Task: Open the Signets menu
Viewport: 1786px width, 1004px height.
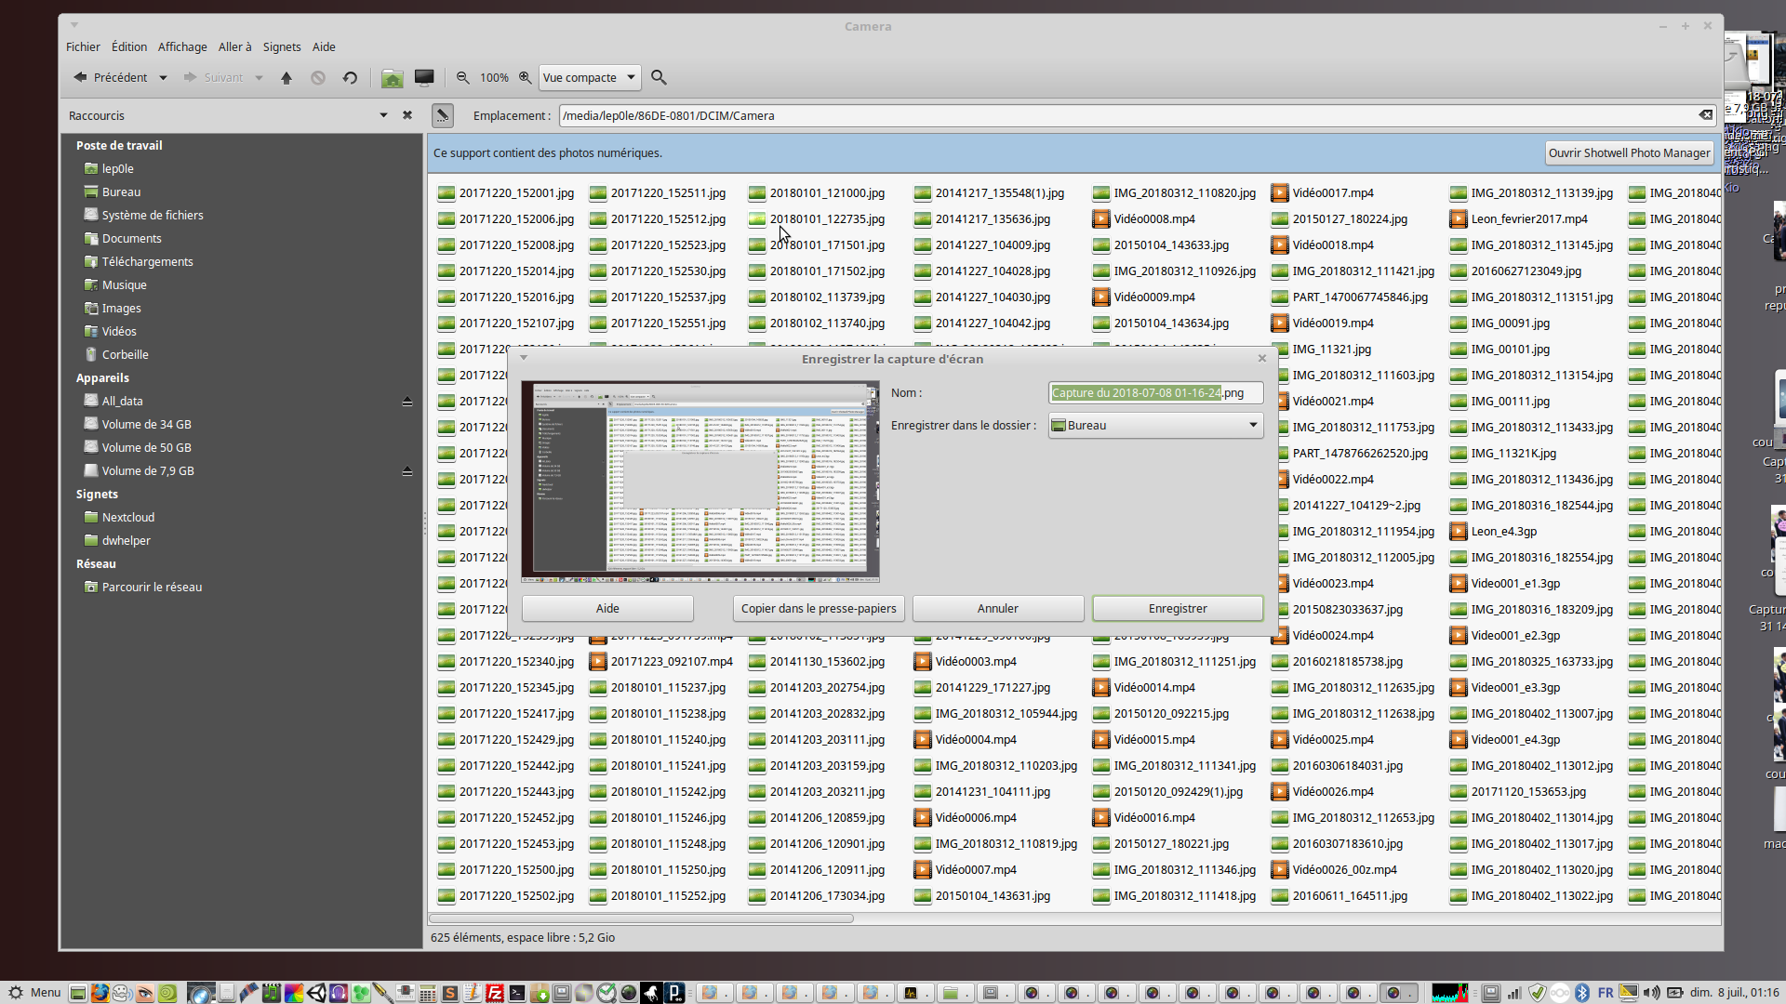Action: [x=282, y=46]
